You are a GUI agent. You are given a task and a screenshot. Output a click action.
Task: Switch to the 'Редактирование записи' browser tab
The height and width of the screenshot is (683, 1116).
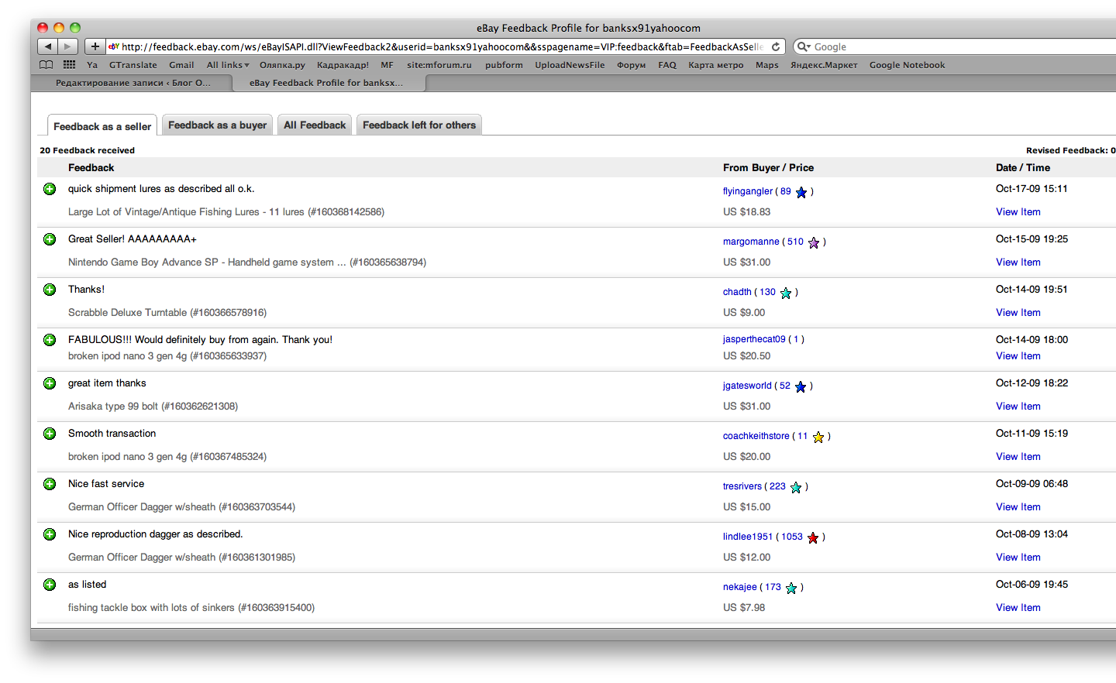(133, 83)
